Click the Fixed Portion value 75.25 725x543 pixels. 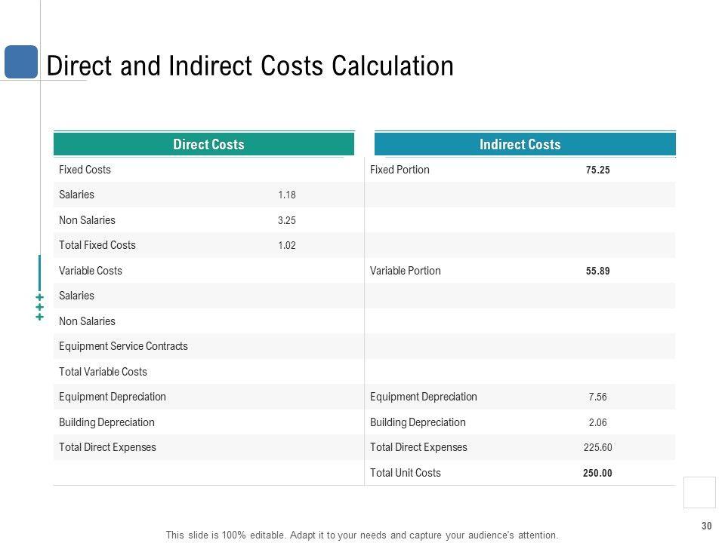[597, 170]
